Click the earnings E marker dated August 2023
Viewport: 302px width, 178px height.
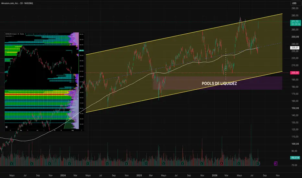click(31, 163)
